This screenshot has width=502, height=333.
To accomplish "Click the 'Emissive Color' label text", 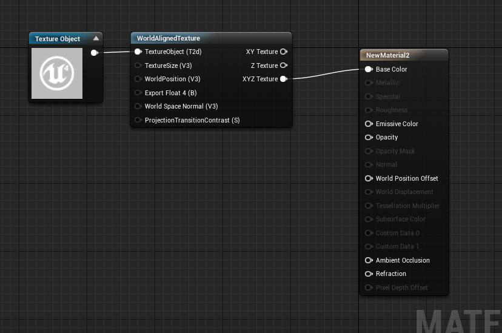I will (x=397, y=124).
